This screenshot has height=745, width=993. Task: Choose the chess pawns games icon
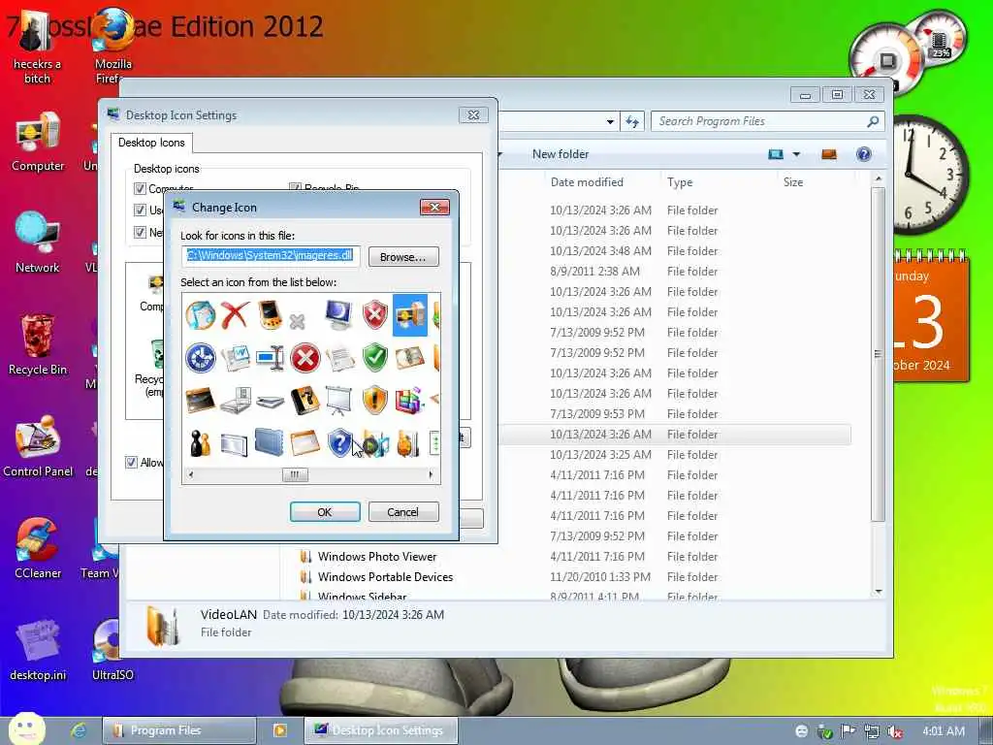tap(200, 442)
